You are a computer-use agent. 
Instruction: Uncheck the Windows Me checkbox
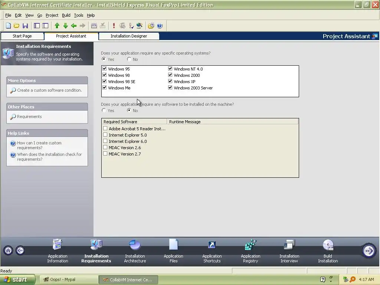coord(104,88)
